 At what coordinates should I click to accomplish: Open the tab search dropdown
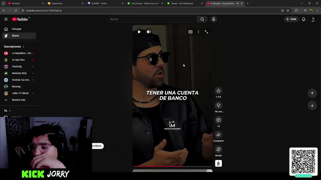3,3
